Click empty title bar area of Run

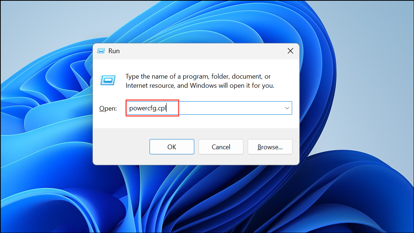(x=201, y=51)
